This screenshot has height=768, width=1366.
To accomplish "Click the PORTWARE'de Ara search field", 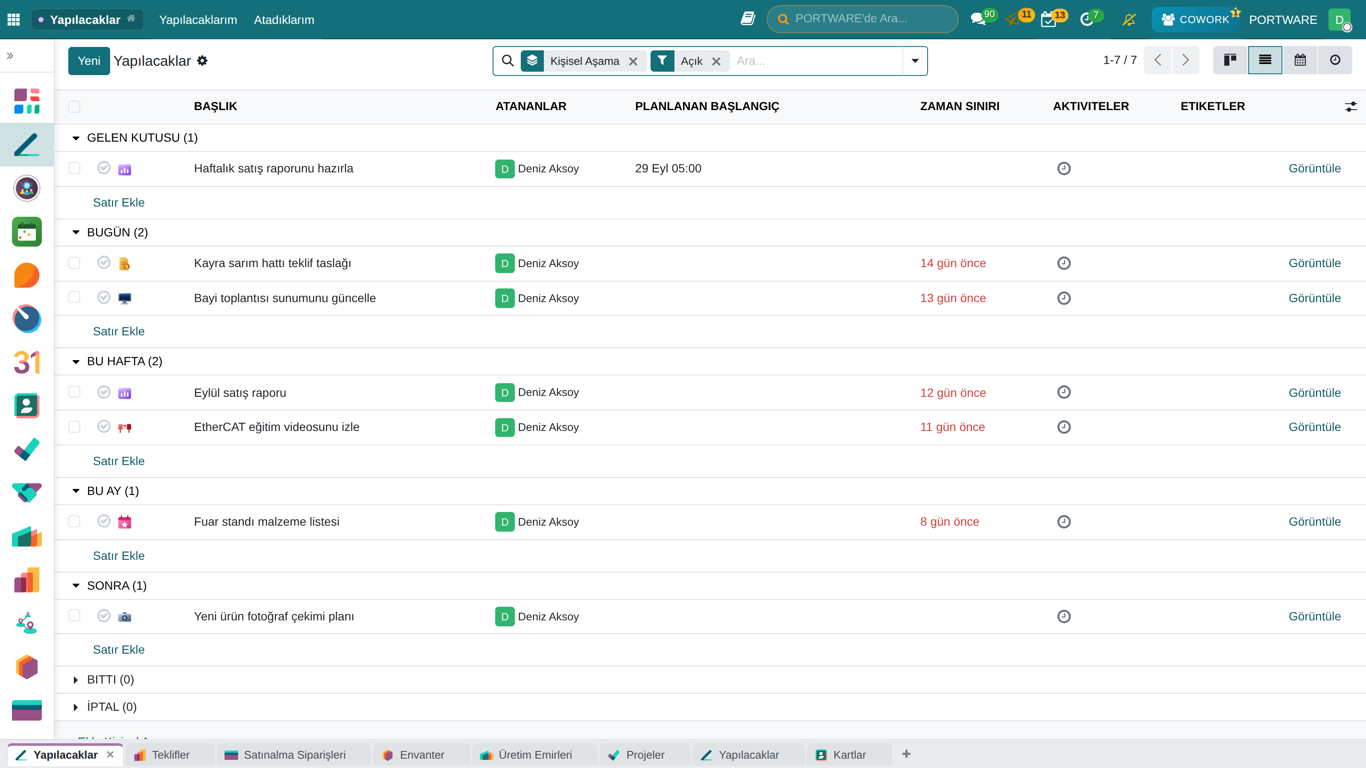I will point(862,19).
